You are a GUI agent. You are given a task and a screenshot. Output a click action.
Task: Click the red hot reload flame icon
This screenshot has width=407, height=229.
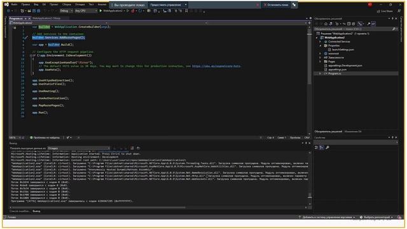pyautogui.click(x=133, y=11)
